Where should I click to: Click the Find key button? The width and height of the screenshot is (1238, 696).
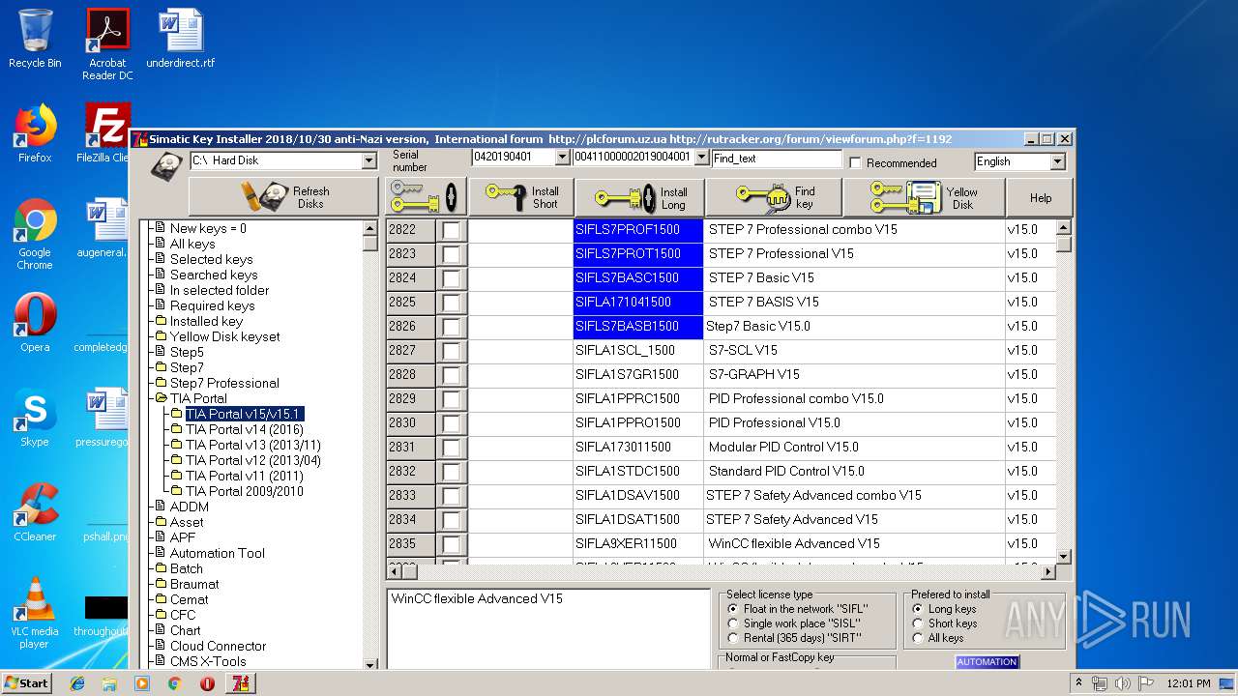tap(774, 197)
